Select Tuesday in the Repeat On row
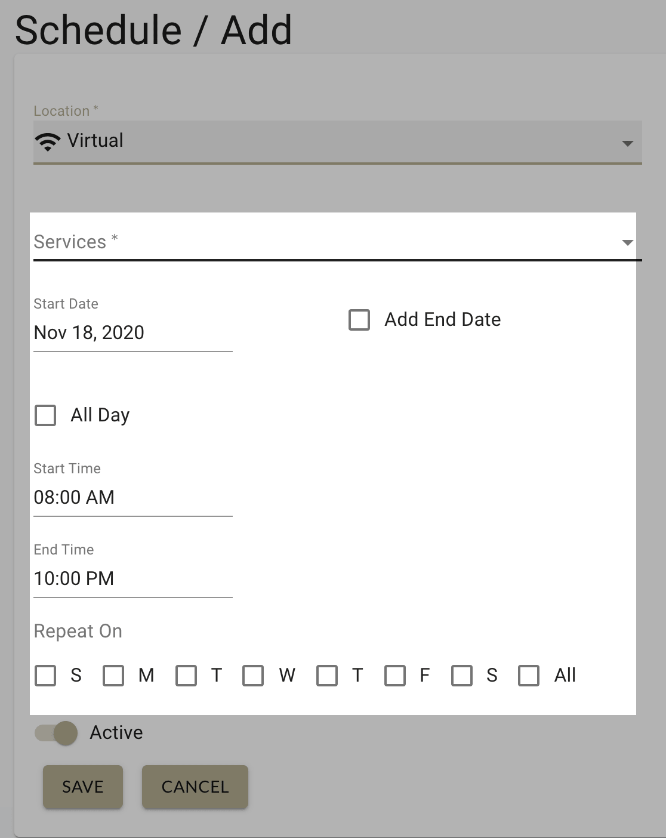Image resolution: width=666 pixels, height=838 pixels. point(186,675)
